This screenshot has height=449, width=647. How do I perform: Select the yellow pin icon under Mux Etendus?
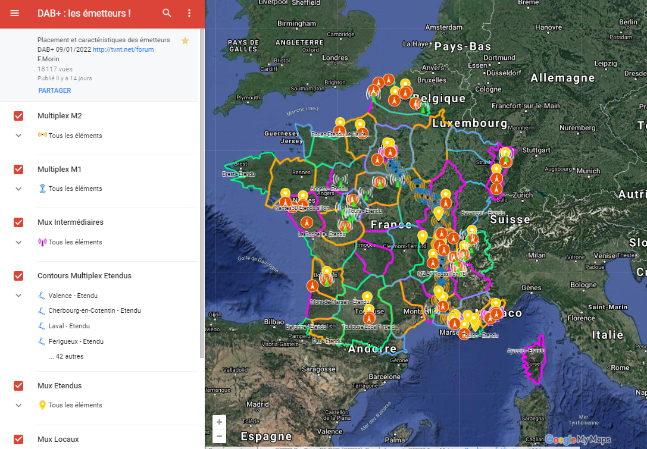[42, 405]
